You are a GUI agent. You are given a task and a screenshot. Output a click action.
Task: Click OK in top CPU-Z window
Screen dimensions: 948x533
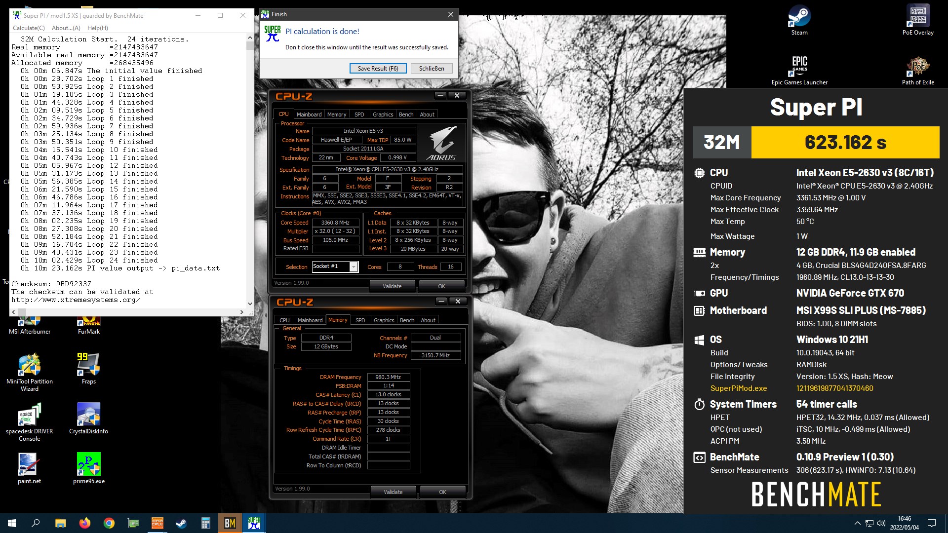tap(441, 286)
